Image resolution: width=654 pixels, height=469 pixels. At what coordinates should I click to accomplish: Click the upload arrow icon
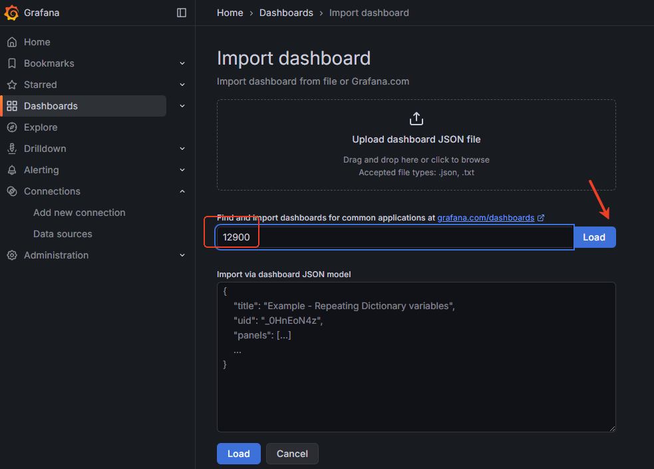(x=416, y=119)
